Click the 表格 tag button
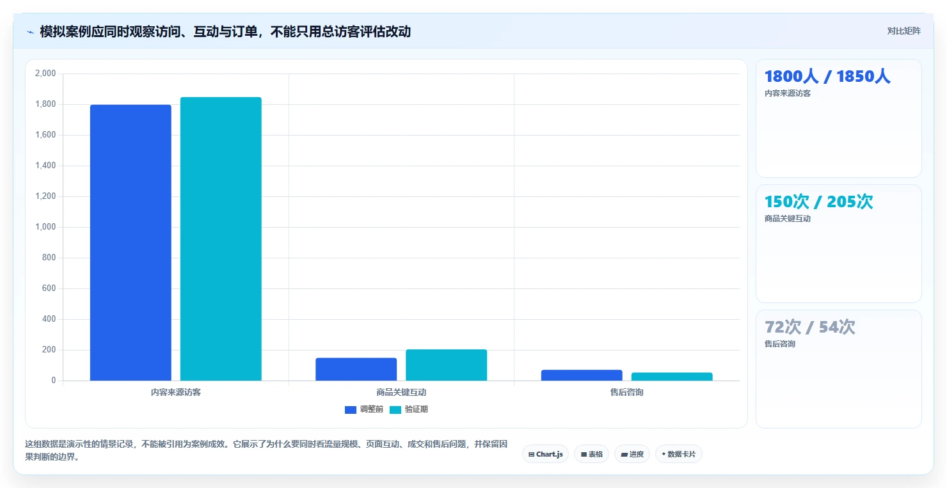947x488 pixels. coord(591,454)
